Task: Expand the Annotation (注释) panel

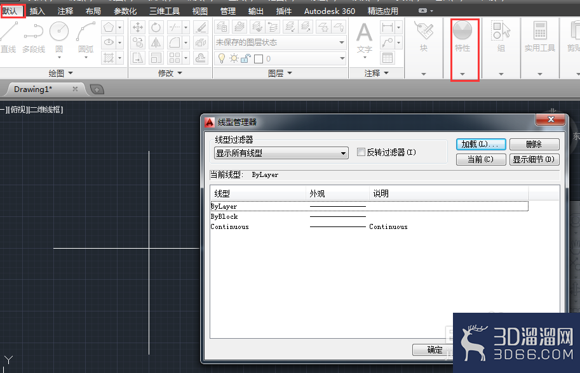Action: (377, 73)
